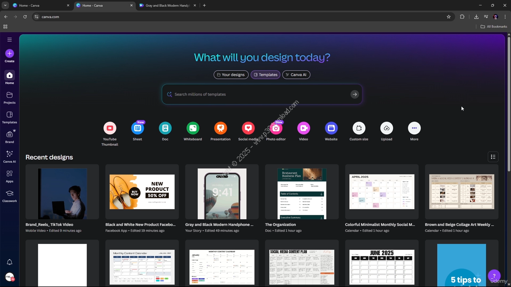This screenshot has height=287, width=511.
Task: Submit search with arrow button
Action: (355, 94)
